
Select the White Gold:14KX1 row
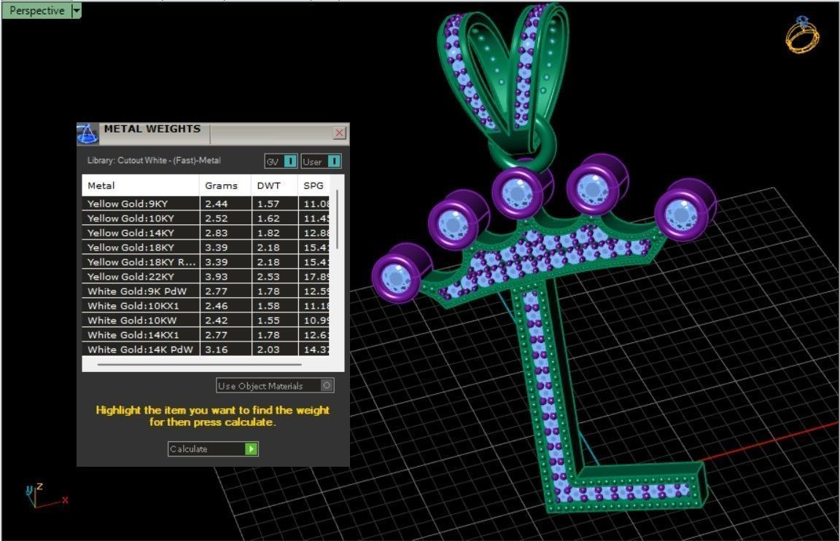(206, 334)
